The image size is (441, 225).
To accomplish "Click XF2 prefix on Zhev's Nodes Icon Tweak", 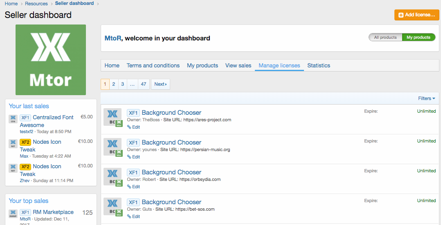I will pyautogui.click(x=25, y=167).
